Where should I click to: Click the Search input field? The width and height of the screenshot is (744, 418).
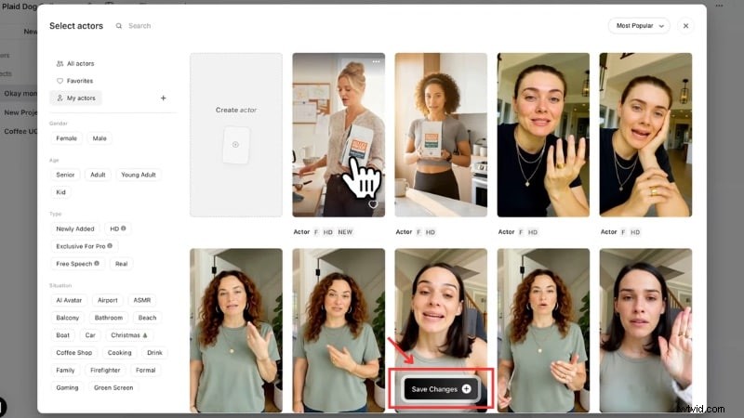139,26
